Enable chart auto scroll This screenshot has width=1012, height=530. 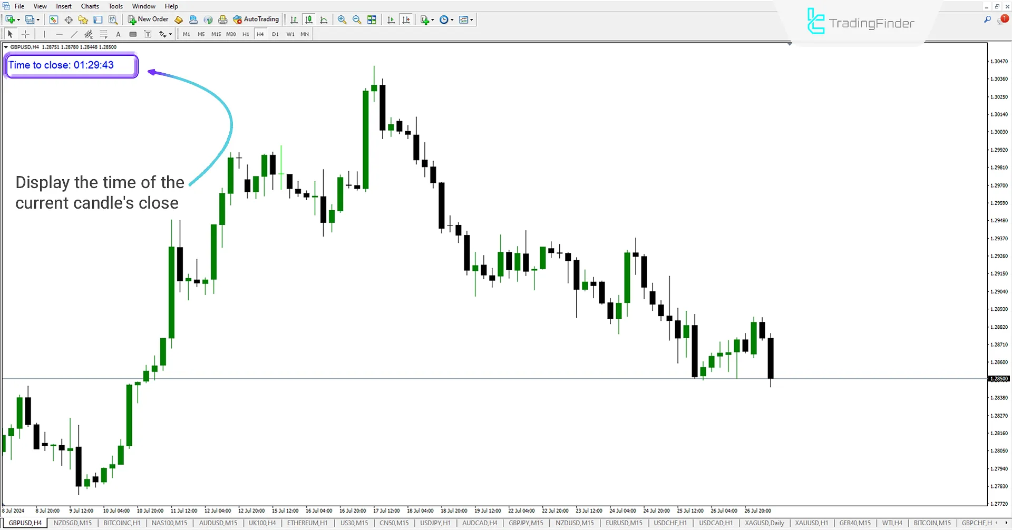click(x=391, y=19)
